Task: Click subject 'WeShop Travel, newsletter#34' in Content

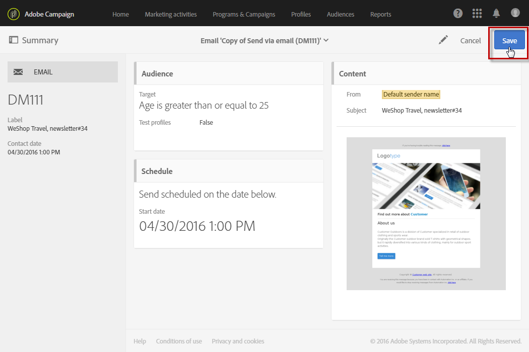Action: (422, 111)
